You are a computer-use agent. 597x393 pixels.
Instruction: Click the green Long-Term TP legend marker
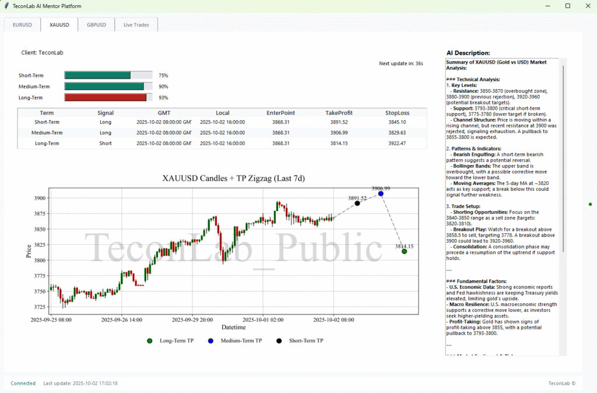pyautogui.click(x=150, y=341)
